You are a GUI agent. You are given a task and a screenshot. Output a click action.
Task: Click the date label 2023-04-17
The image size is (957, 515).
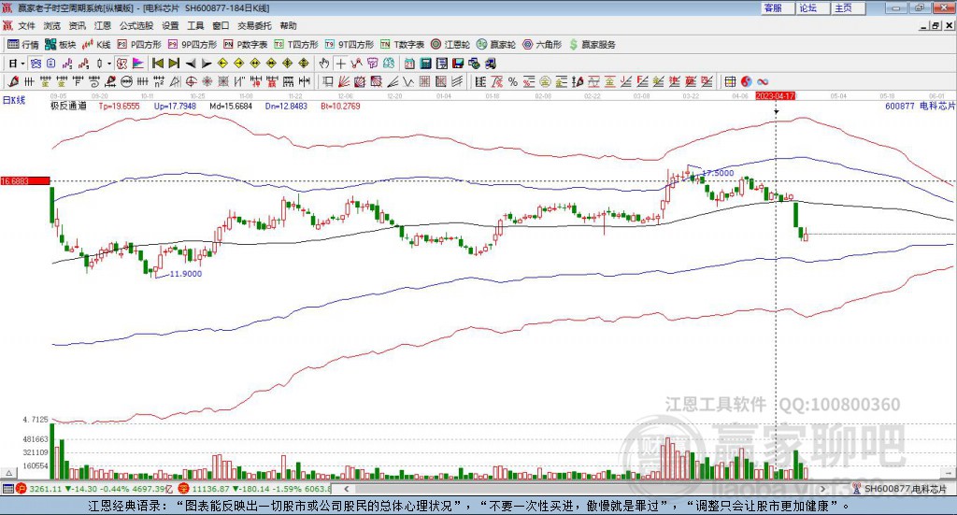coord(775,95)
